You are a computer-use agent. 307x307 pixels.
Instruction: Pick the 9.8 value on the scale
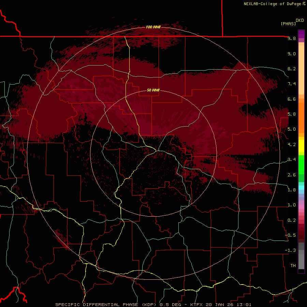click(292, 38)
